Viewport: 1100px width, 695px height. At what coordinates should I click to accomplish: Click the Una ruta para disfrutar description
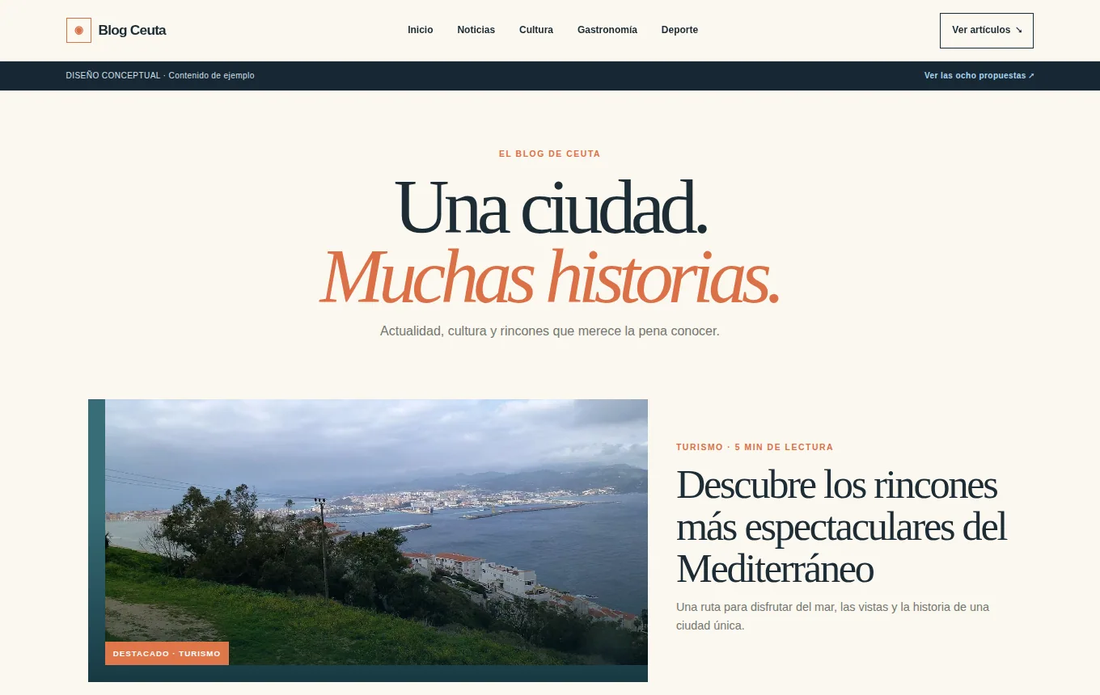[x=833, y=617]
